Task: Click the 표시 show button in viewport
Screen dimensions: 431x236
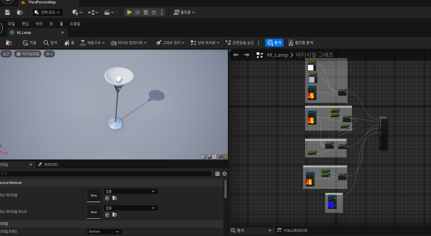Action: [x=49, y=54]
